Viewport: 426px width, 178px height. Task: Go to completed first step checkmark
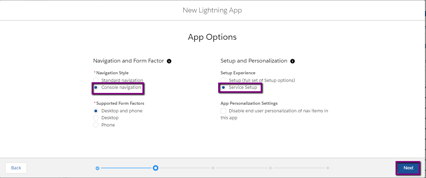[x=98, y=168]
